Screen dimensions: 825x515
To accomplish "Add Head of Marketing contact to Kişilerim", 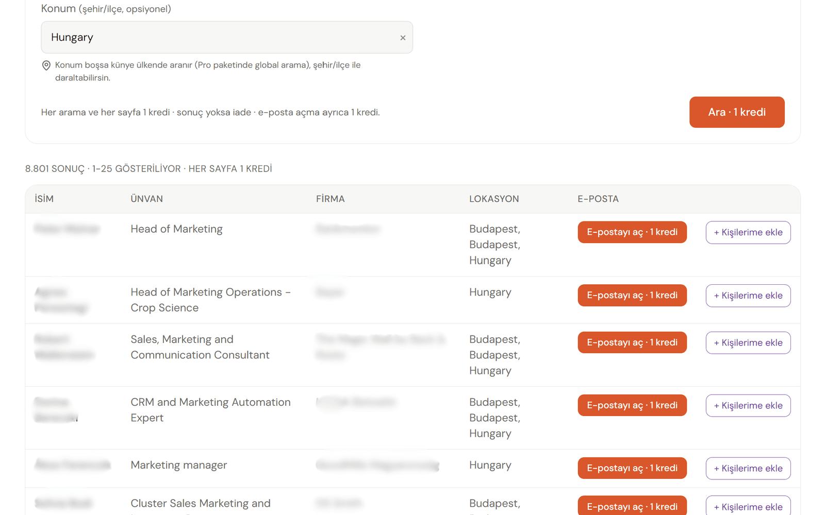I will [748, 232].
